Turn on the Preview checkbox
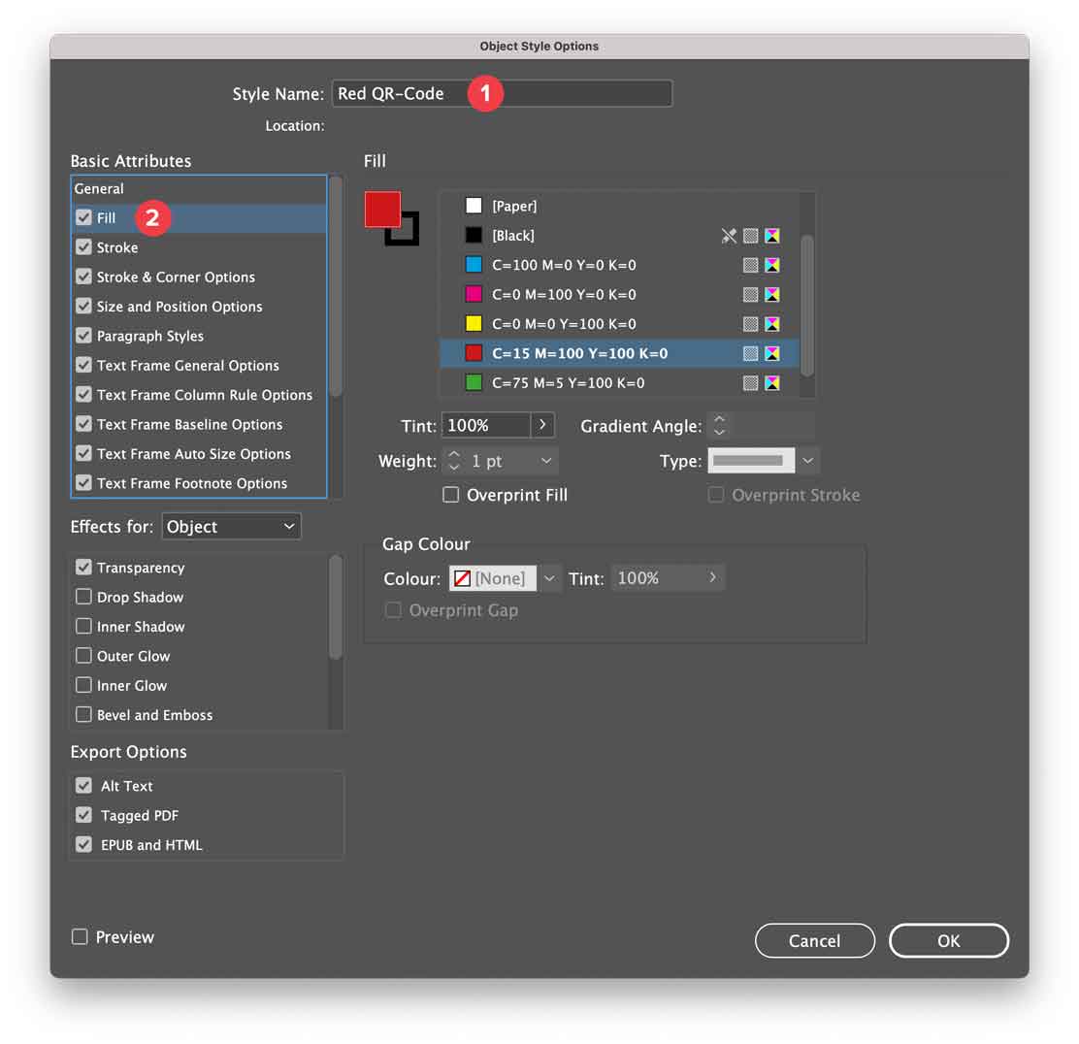This screenshot has width=1079, height=1044. [80, 937]
